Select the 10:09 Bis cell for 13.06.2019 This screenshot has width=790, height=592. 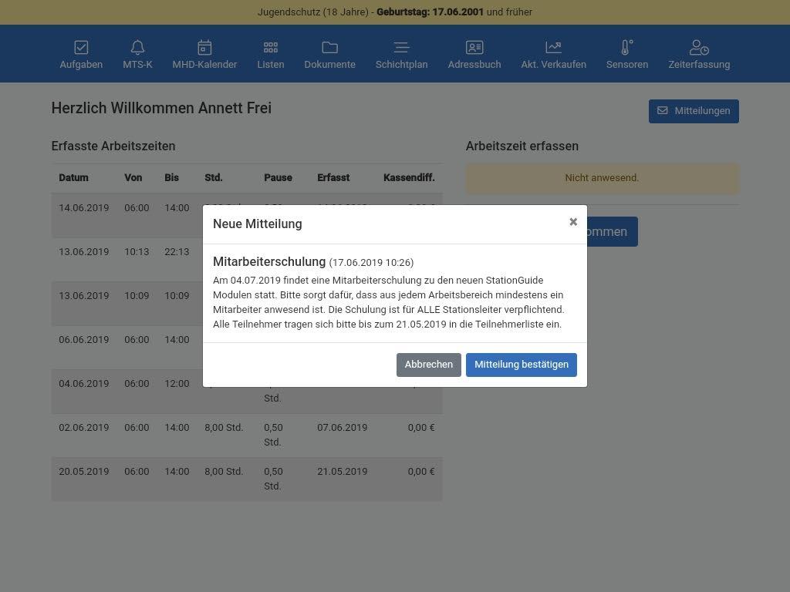point(177,295)
